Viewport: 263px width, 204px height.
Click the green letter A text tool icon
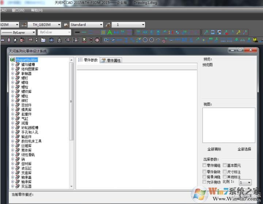click(110, 32)
